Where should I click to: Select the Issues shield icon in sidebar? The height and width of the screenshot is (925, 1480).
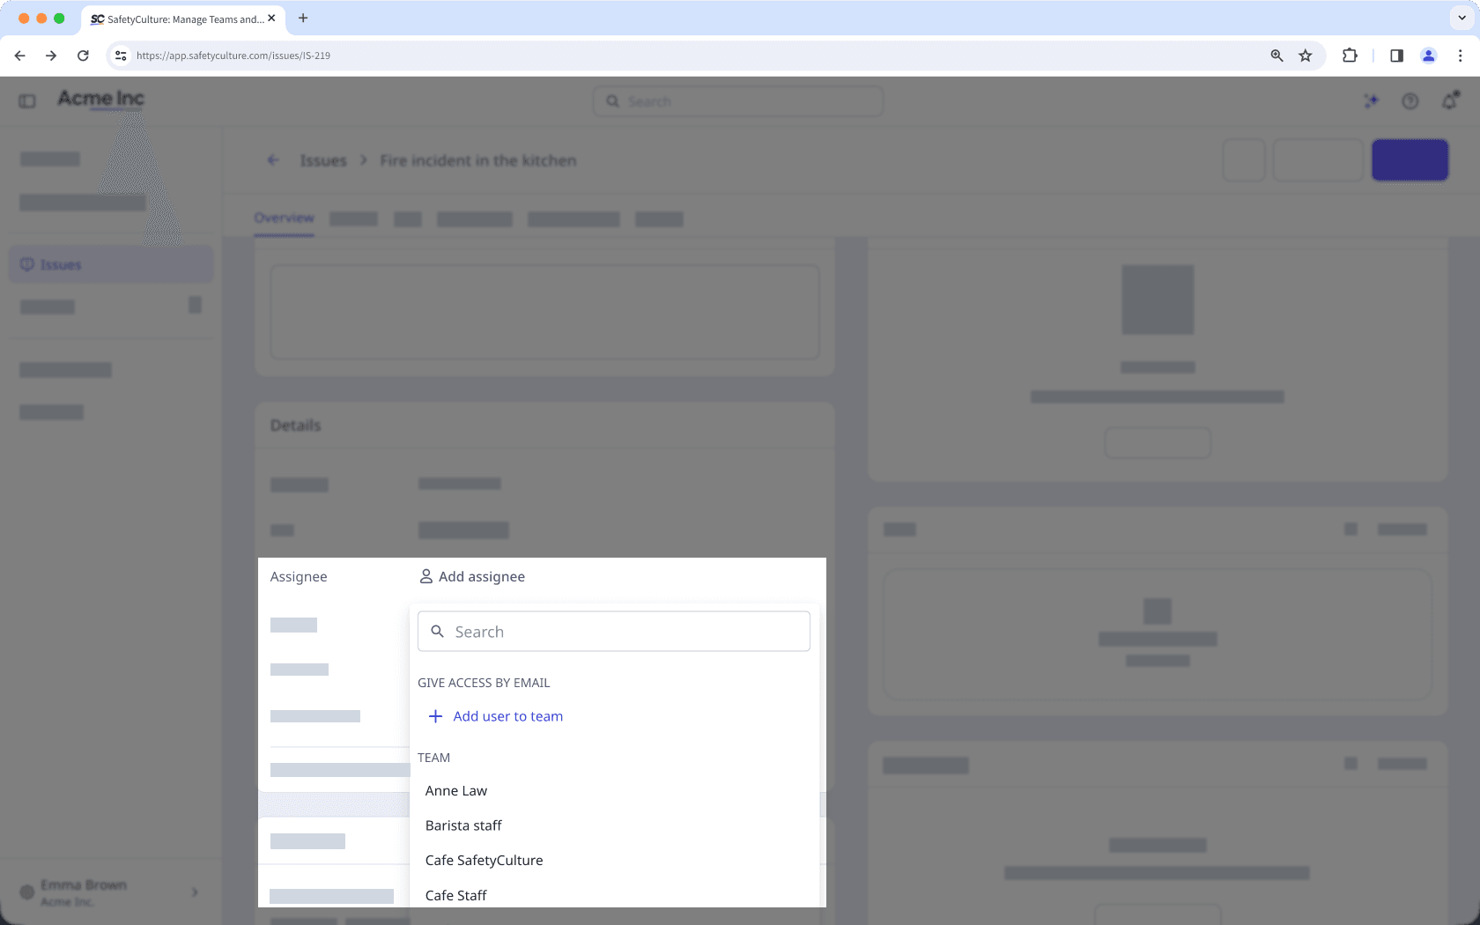click(27, 263)
